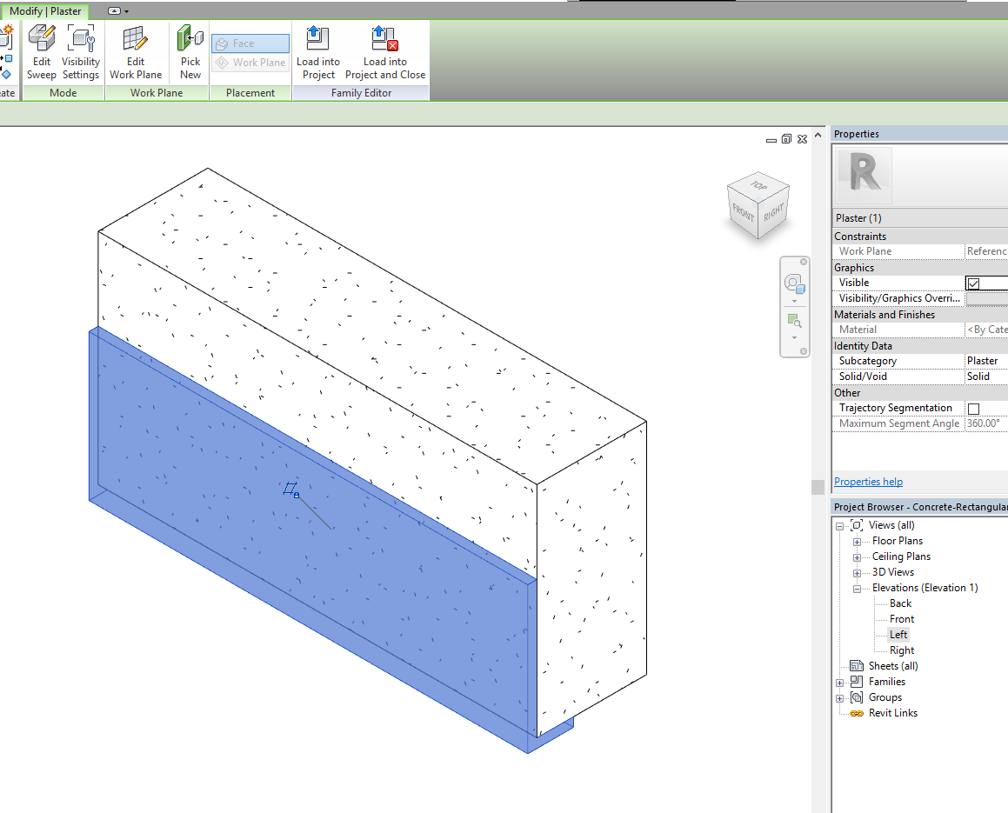
Task: Click the TOP face of the ViewCube
Action: coord(758,185)
